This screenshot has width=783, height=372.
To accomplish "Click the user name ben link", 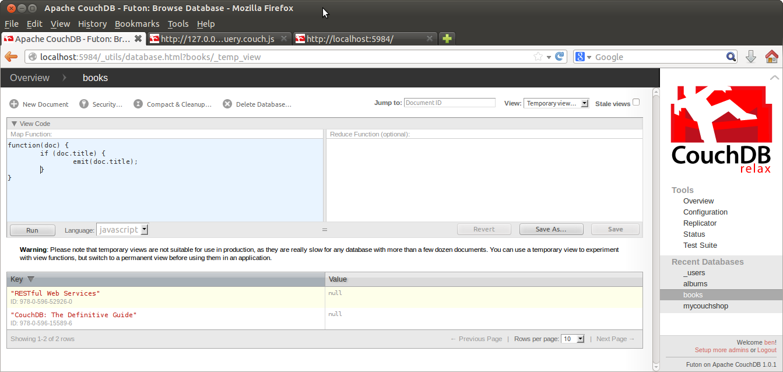I will pyautogui.click(x=770, y=342).
